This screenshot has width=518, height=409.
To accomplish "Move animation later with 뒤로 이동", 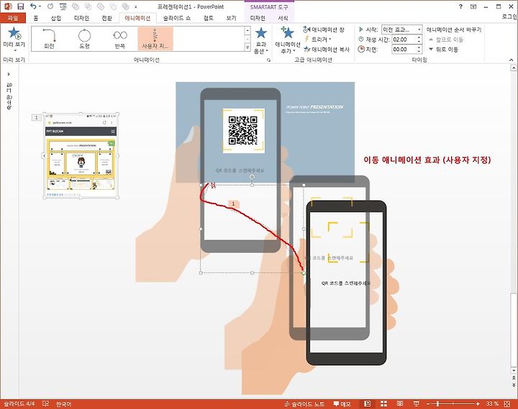I will (443, 50).
